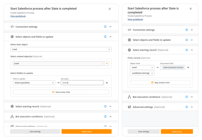This screenshot has height=140, width=202.
Task: Open View guidebook link in left panel
Action: (18, 16)
